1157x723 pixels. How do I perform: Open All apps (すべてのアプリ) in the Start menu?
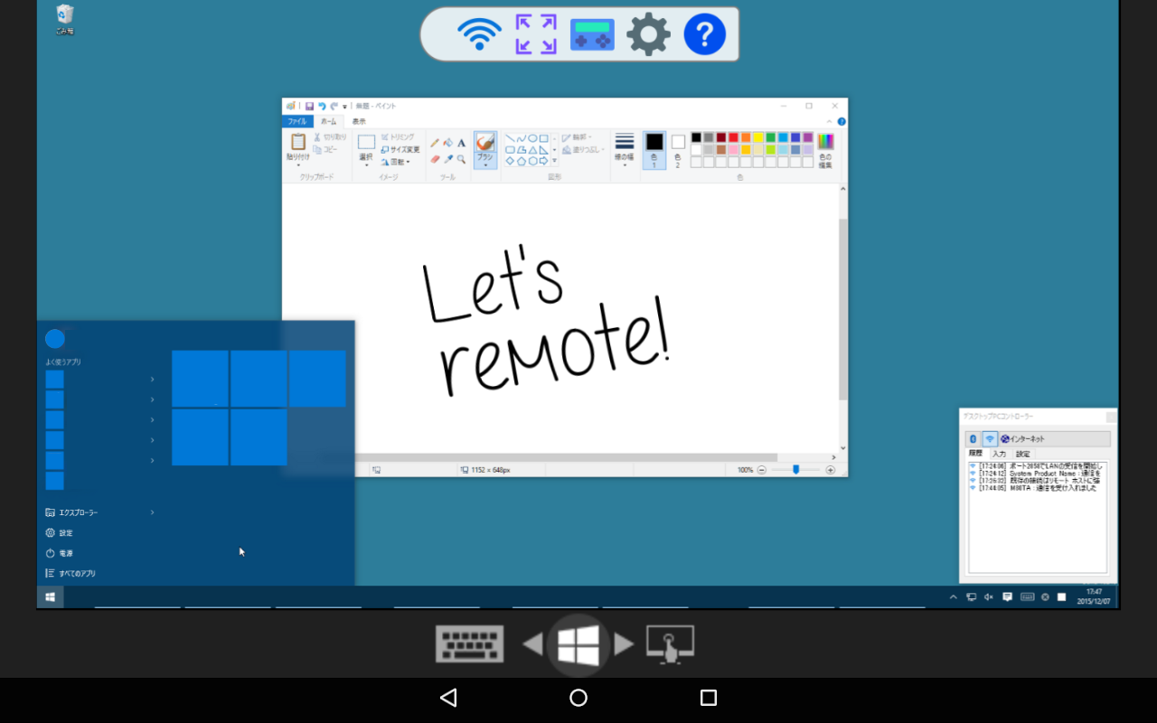click(71, 573)
